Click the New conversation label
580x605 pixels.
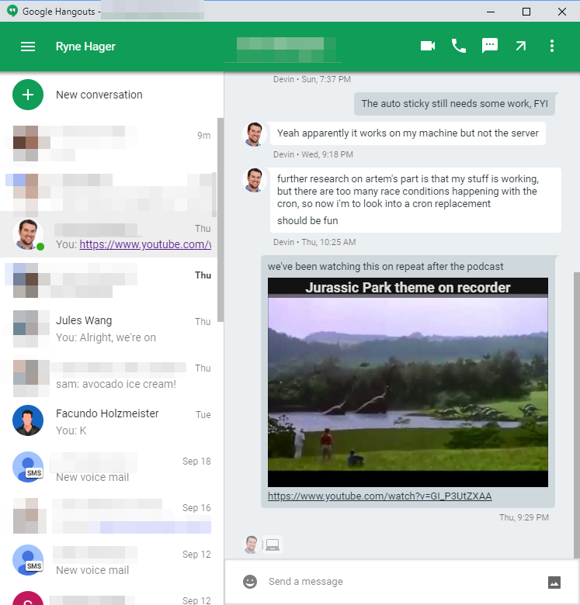(99, 95)
